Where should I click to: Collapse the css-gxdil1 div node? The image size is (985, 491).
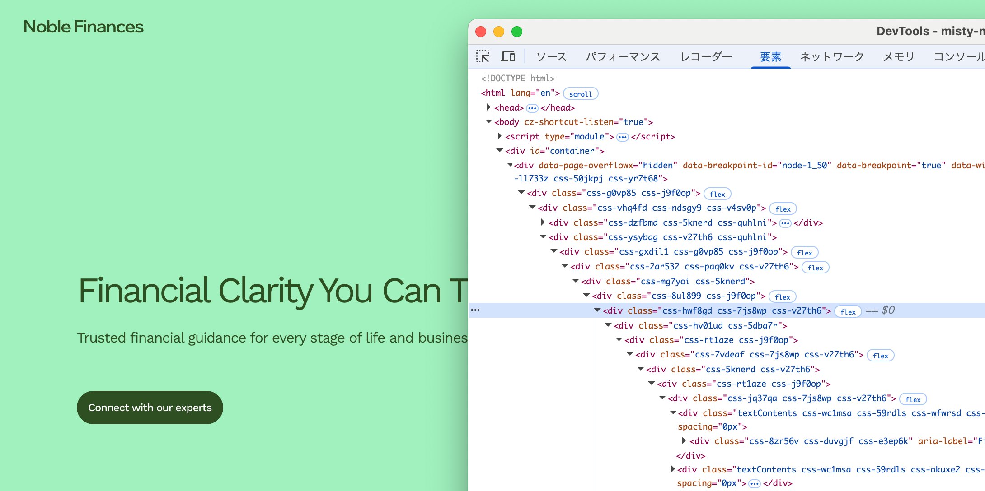click(553, 251)
